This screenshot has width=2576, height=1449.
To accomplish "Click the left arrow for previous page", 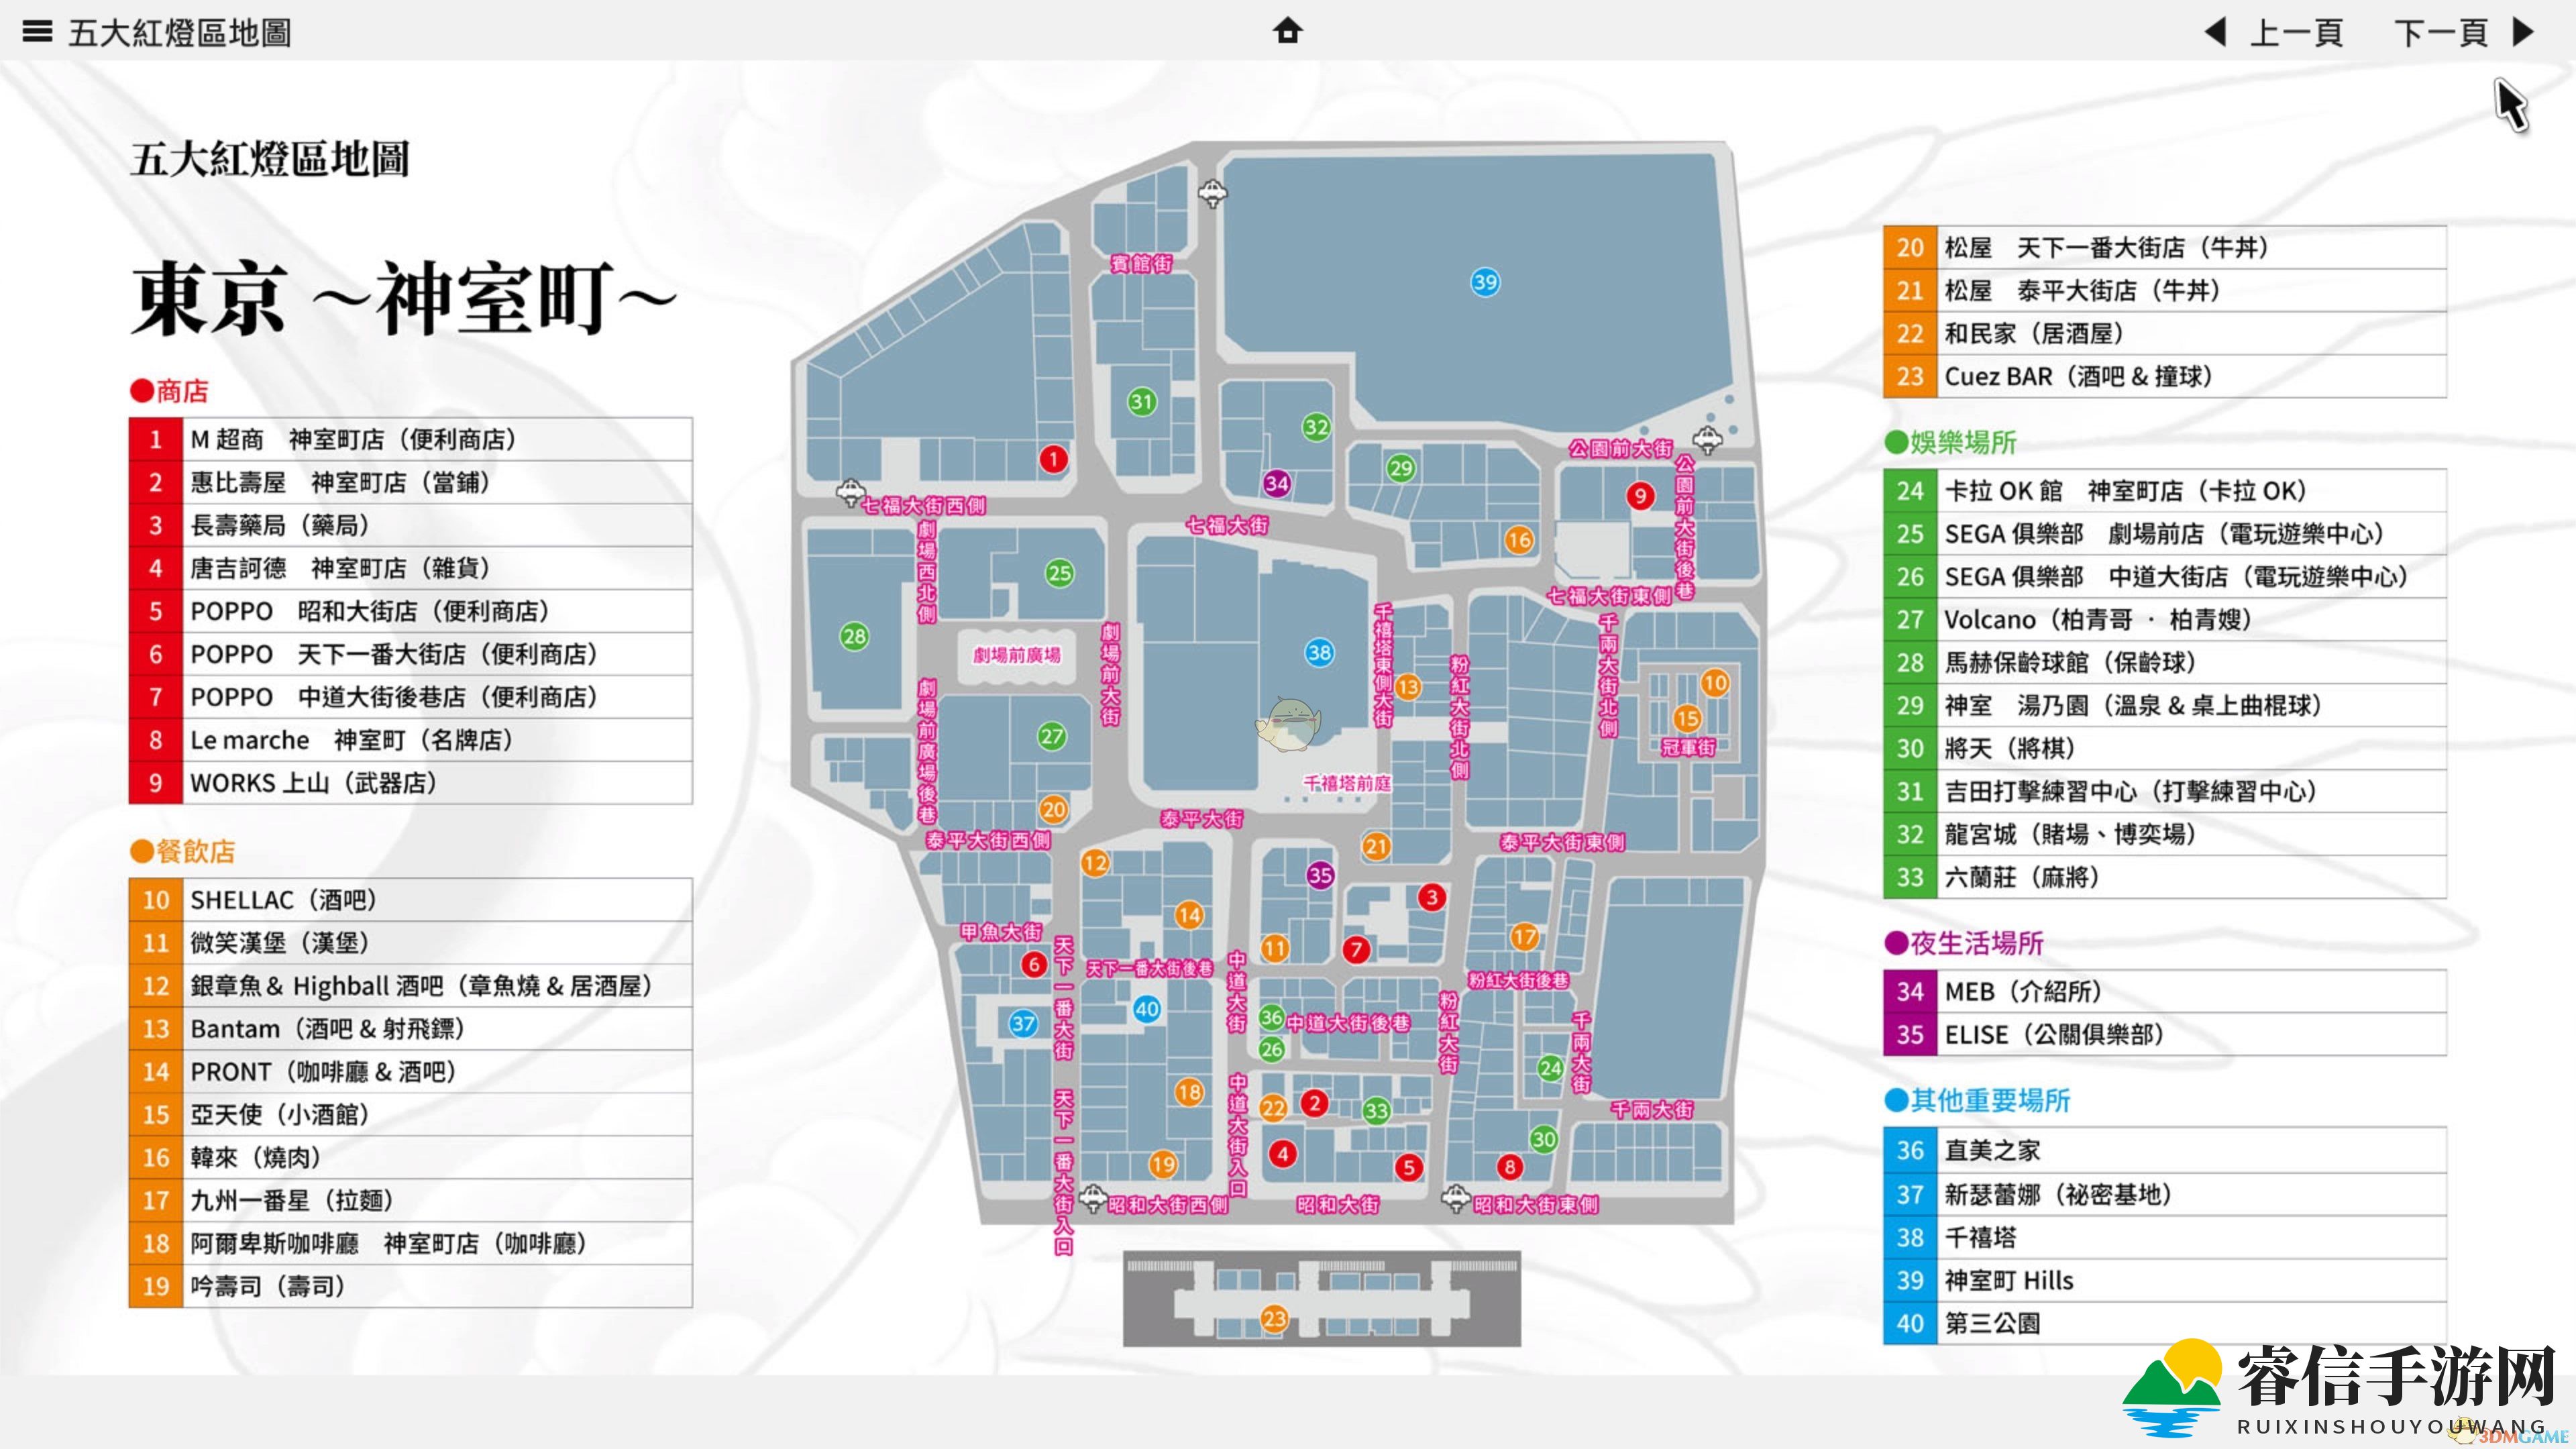I will (x=2215, y=32).
